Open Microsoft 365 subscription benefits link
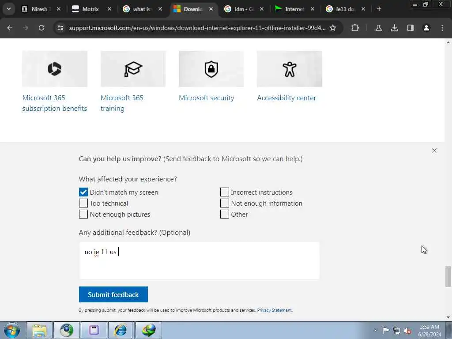452x339 pixels. tap(54, 103)
